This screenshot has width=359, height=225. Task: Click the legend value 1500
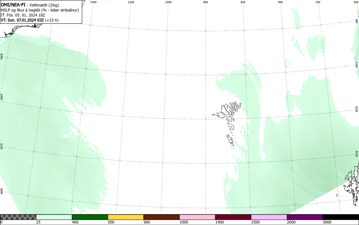[x=255, y=222]
